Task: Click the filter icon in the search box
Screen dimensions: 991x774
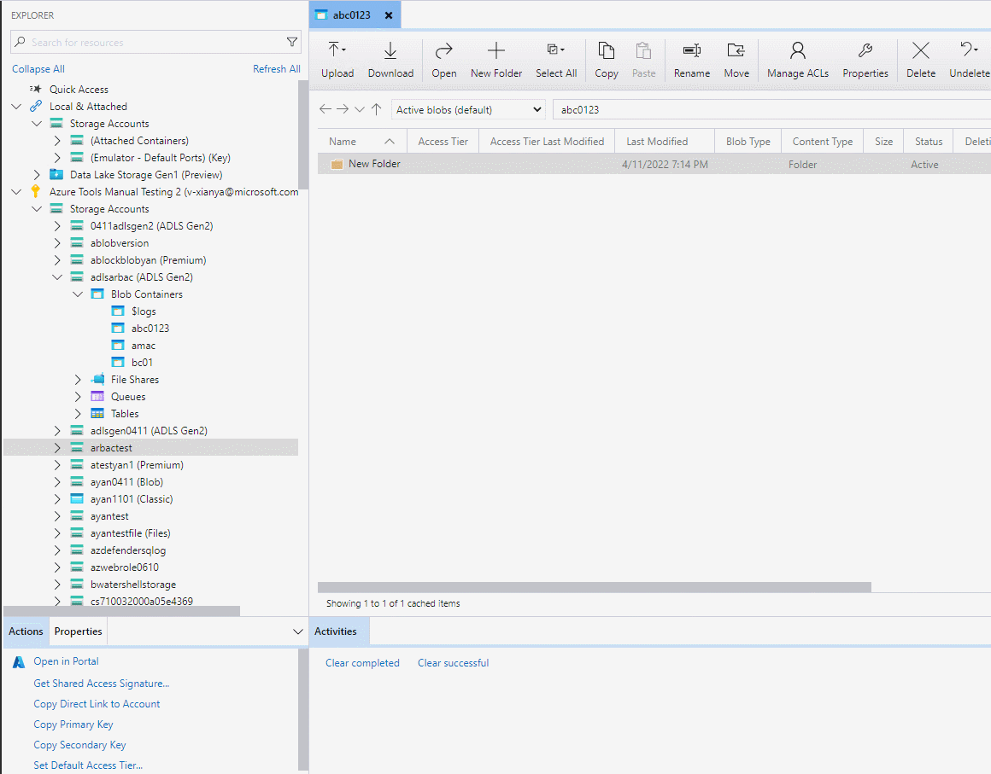Action: (292, 41)
